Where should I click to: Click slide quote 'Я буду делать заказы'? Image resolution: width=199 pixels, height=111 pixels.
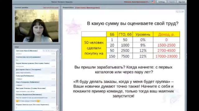[123, 89]
